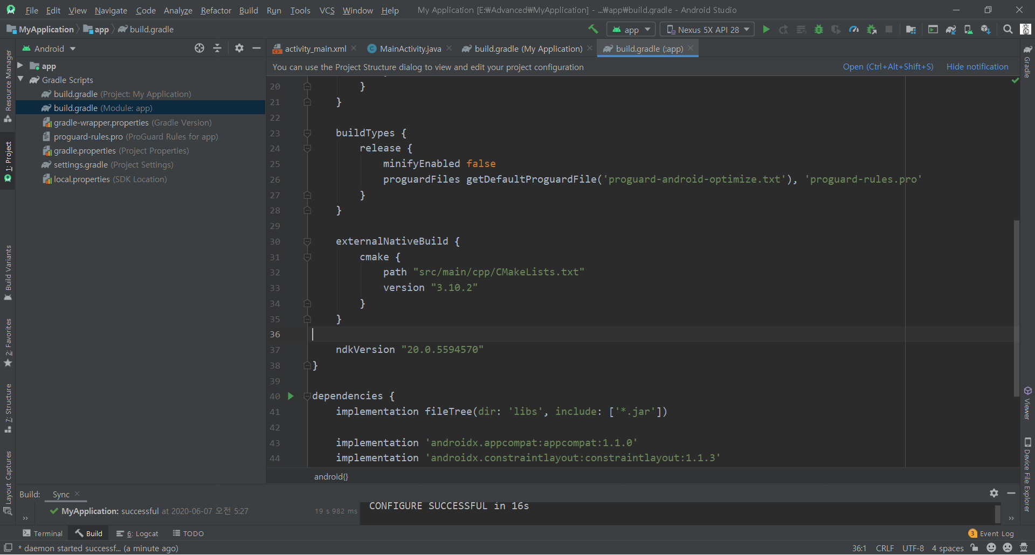Viewport: 1035px width, 555px height.
Task: Fold the cmake block at line 31
Action: (x=307, y=257)
